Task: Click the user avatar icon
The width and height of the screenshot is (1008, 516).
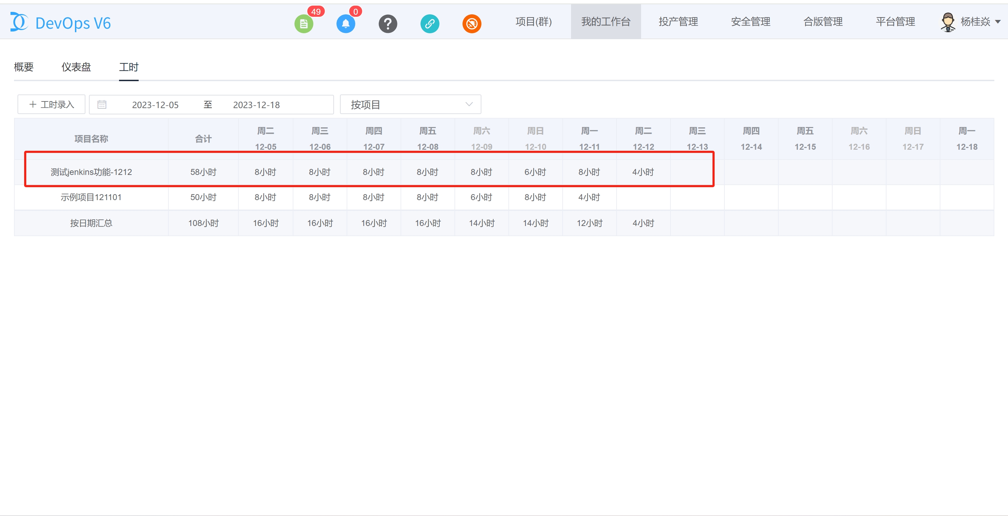Action: point(947,22)
